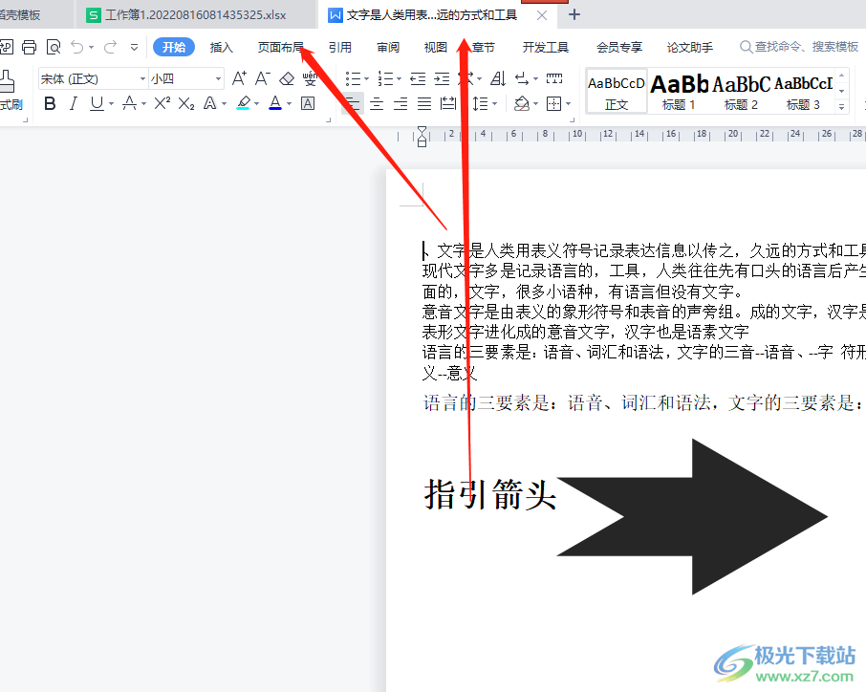Apply distributed alignment to paragraph
The image size is (866, 692).
pos(448,103)
